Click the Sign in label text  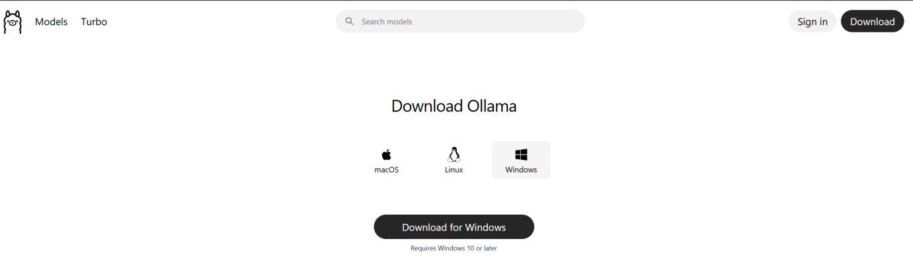812,22
